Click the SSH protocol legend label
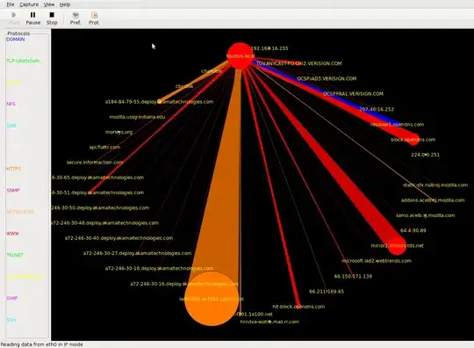 coord(11,320)
